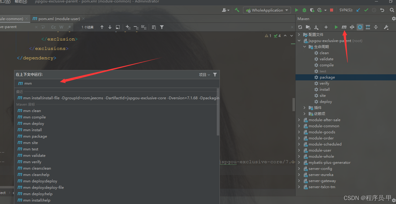Open the 项目 scope dropdown in popup
This screenshot has height=204, width=396.
(x=205, y=75)
